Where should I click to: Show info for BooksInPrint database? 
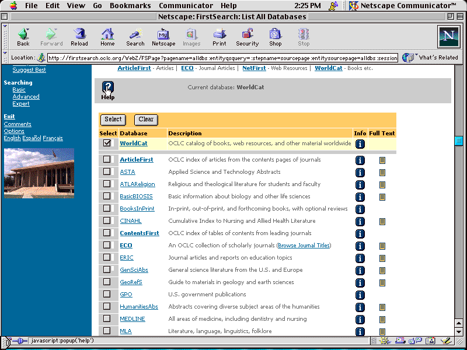click(x=360, y=209)
